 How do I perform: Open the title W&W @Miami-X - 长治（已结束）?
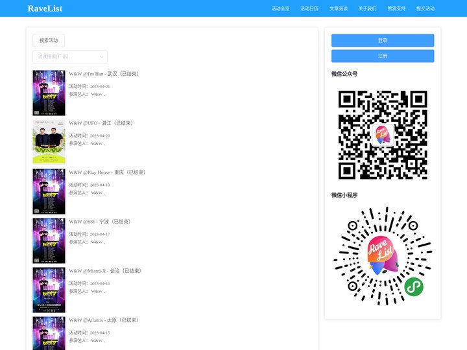tap(106, 271)
